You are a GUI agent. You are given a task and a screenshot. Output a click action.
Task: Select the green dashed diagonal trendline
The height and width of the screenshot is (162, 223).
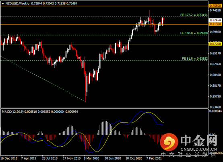[43, 79]
